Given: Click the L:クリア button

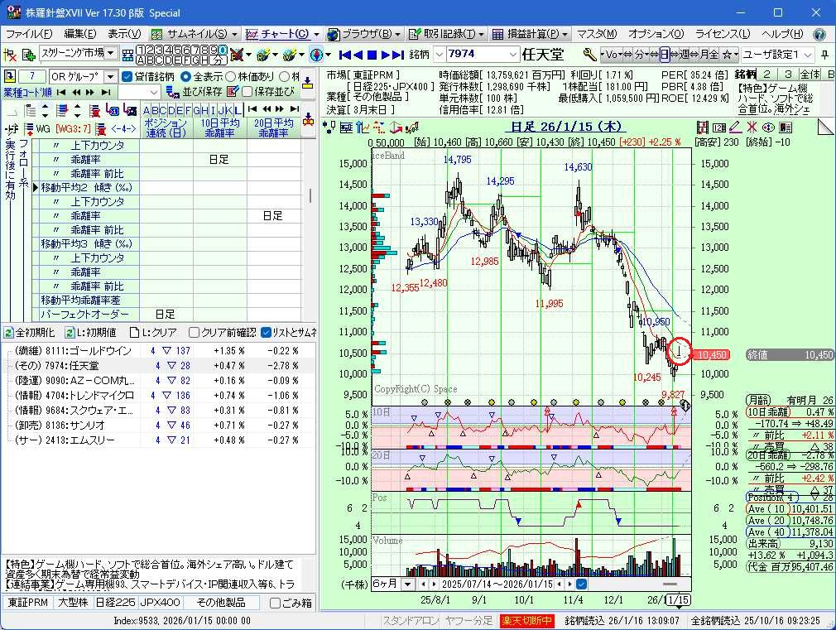Looking at the screenshot, I should coord(155,332).
